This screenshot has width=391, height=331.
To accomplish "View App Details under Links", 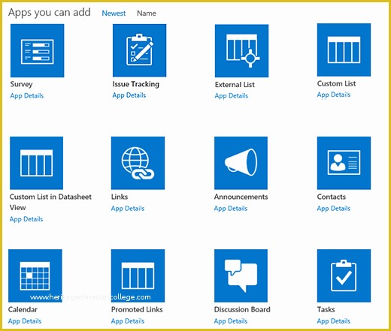I will tap(128, 209).
